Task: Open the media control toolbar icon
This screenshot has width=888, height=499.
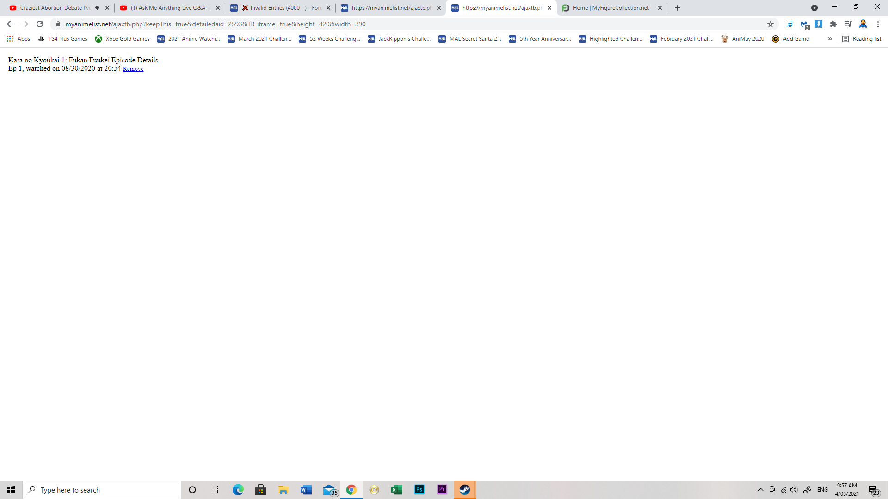Action: pos(848,24)
